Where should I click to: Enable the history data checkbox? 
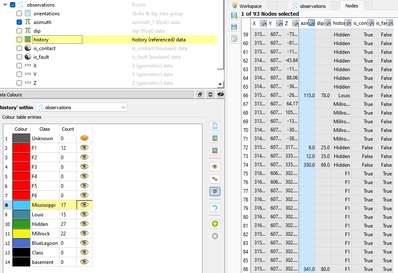pos(19,40)
